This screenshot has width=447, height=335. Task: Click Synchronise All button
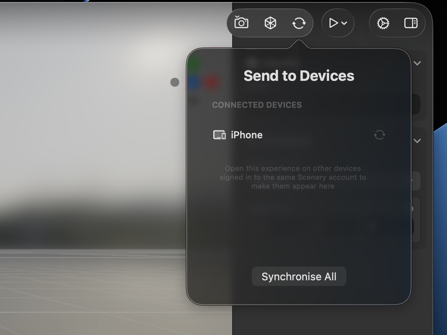[x=299, y=276]
